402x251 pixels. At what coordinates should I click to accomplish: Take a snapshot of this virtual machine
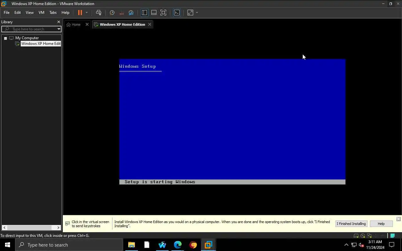(x=112, y=13)
